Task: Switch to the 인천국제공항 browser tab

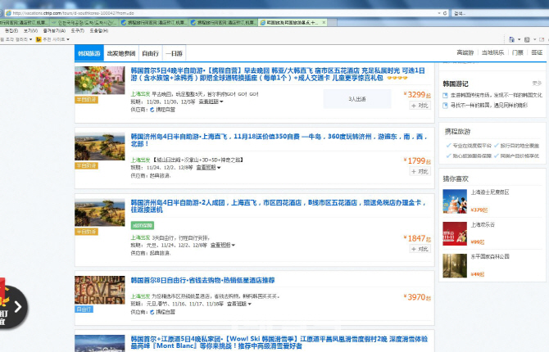Action: pos(84,22)
